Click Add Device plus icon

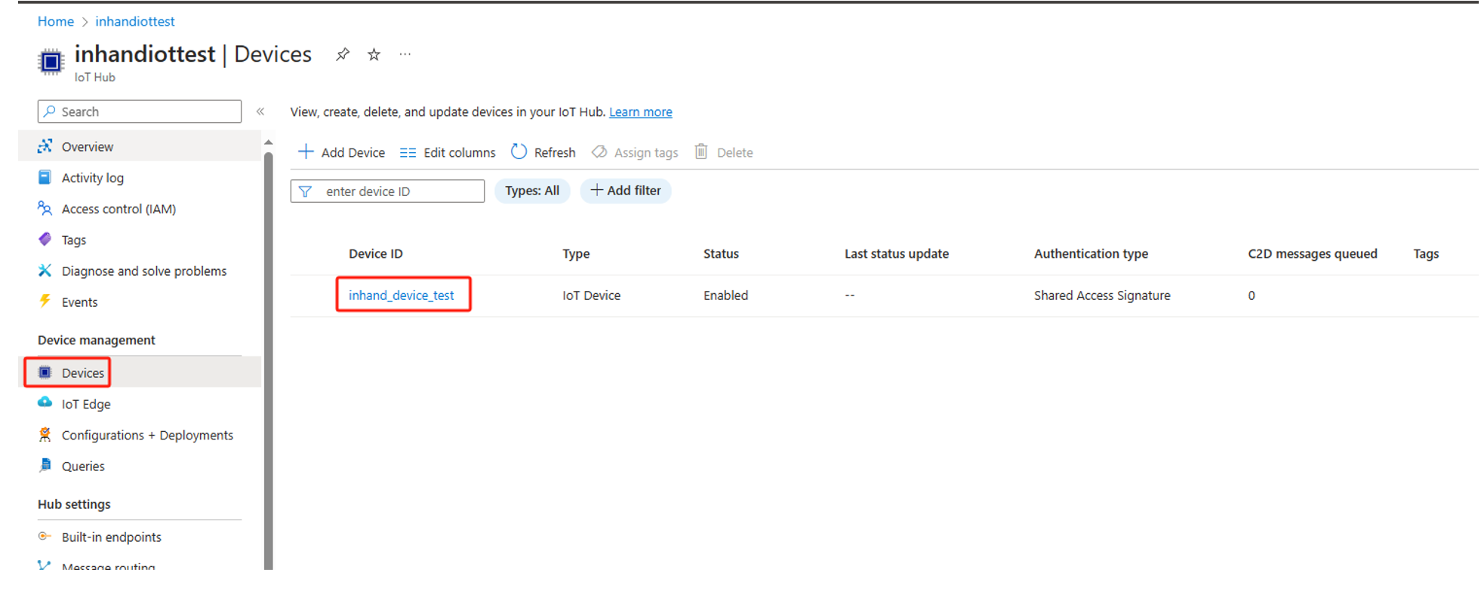(x=306, y=152)
